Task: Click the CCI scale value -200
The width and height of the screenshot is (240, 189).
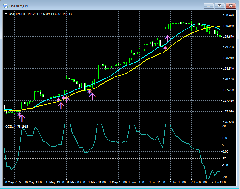Action: point(225,177)
